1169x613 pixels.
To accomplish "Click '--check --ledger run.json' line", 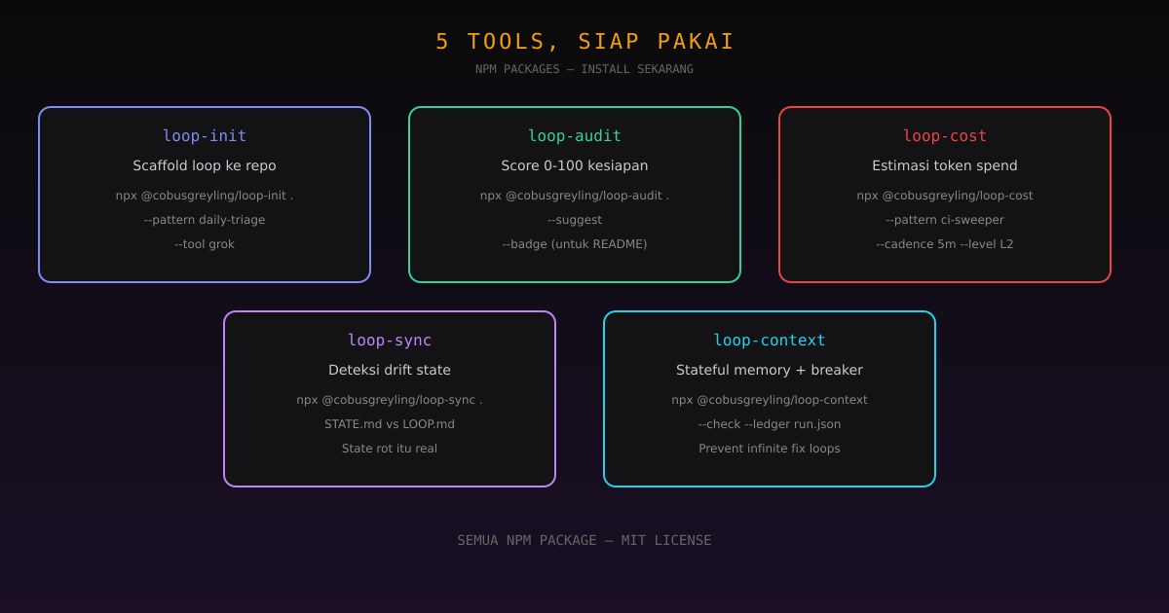I will (770, 424).
